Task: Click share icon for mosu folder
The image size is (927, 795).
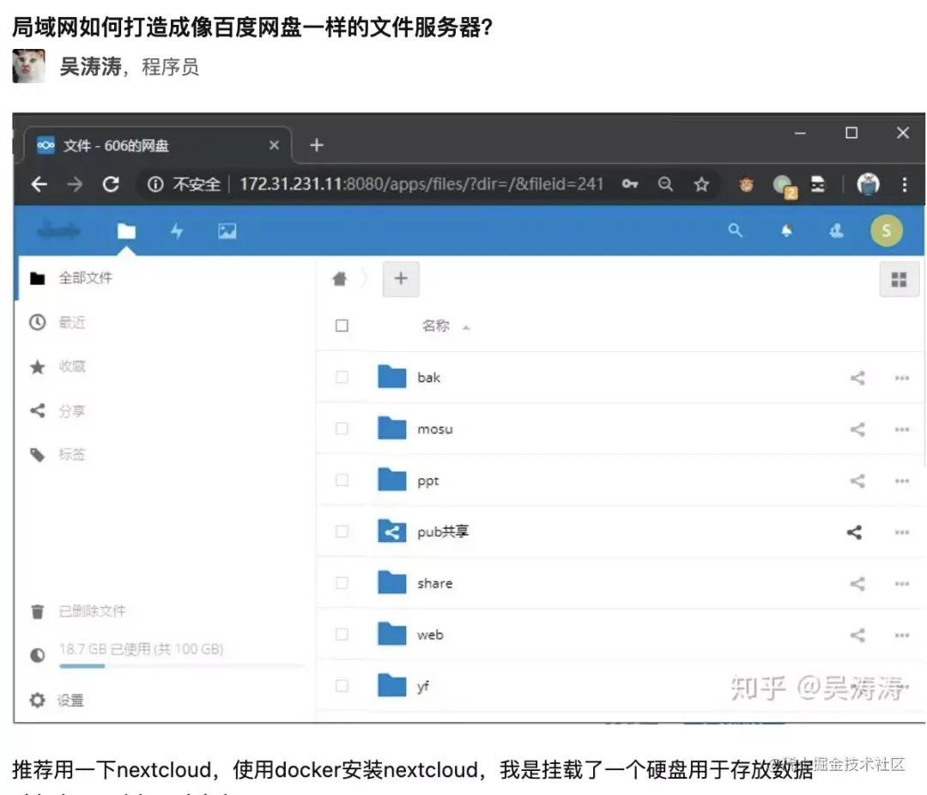Action: click(857, 429)
